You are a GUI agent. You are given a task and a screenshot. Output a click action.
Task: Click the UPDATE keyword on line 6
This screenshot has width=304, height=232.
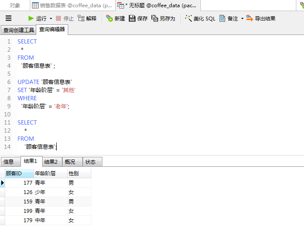(x=29, y=82)
